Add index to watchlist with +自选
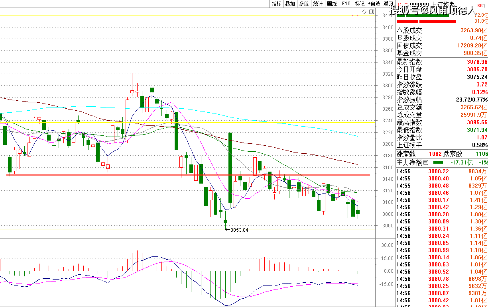The height and width of the screenshot is (307, 488). (x=374, y=4)
